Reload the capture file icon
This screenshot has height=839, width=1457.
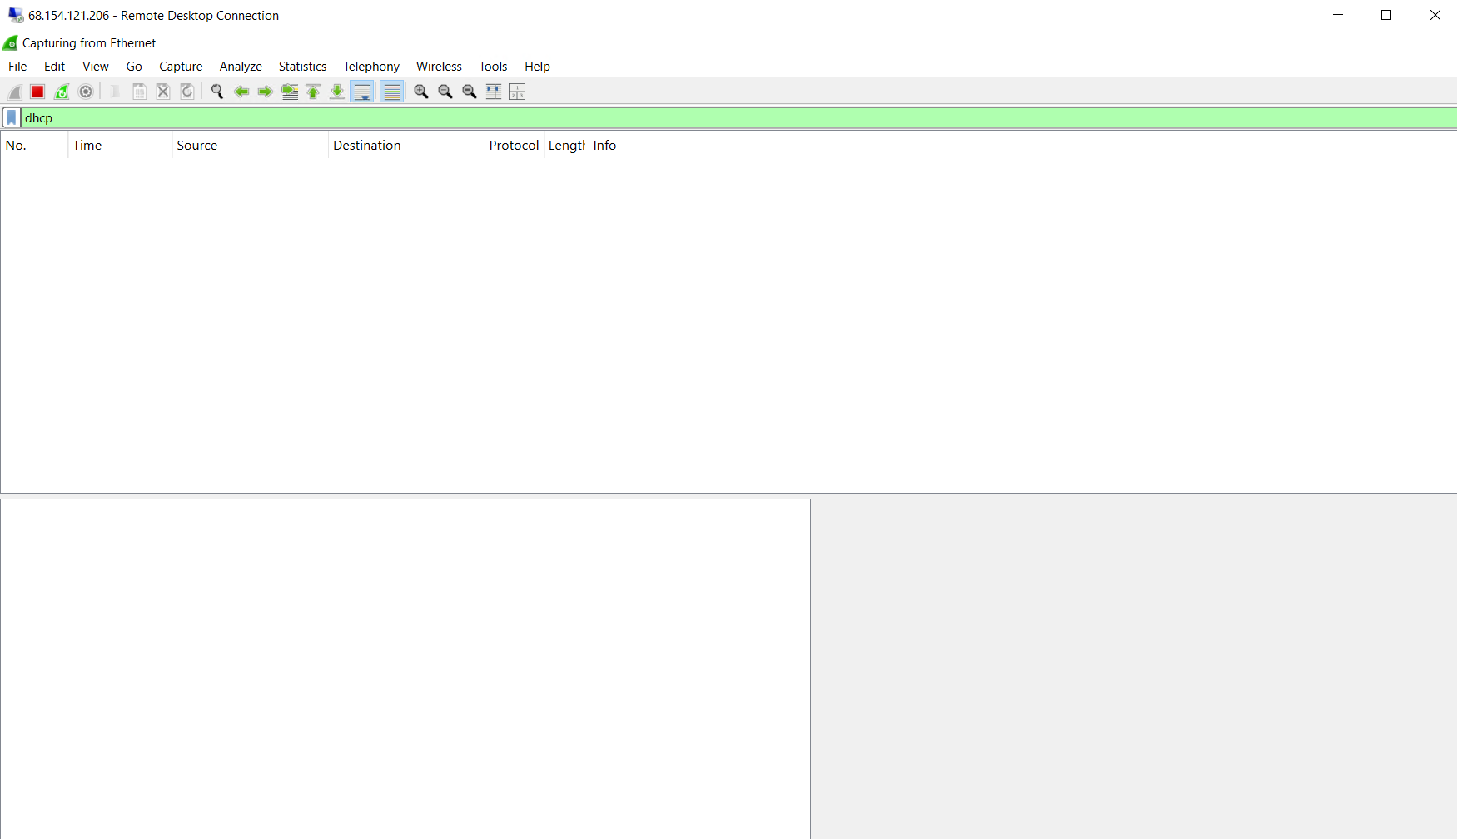click(187, 92)
